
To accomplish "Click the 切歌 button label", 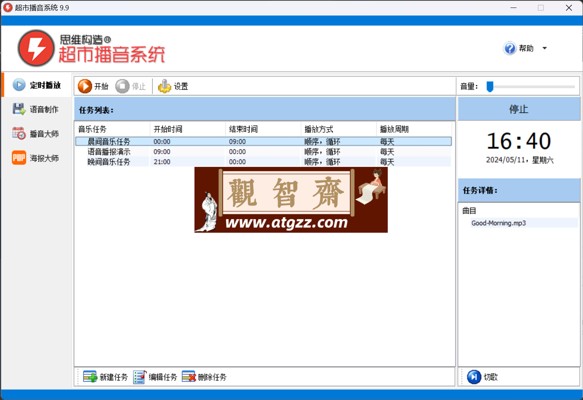I will coord(491,377).
